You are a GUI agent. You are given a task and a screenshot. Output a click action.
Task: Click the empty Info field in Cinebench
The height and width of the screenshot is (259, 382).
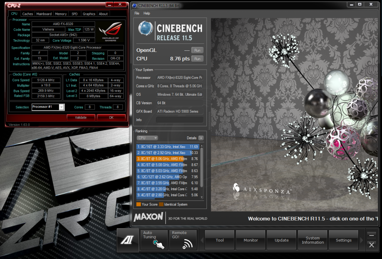coord(179,120)
